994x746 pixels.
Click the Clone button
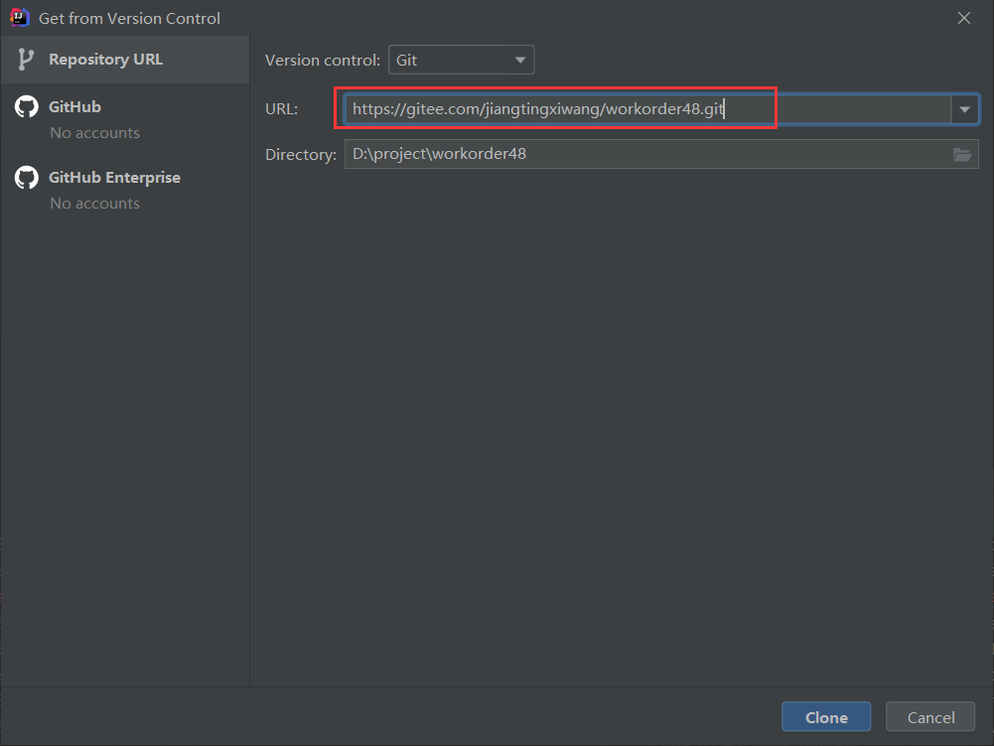click(x=826, y=717)
